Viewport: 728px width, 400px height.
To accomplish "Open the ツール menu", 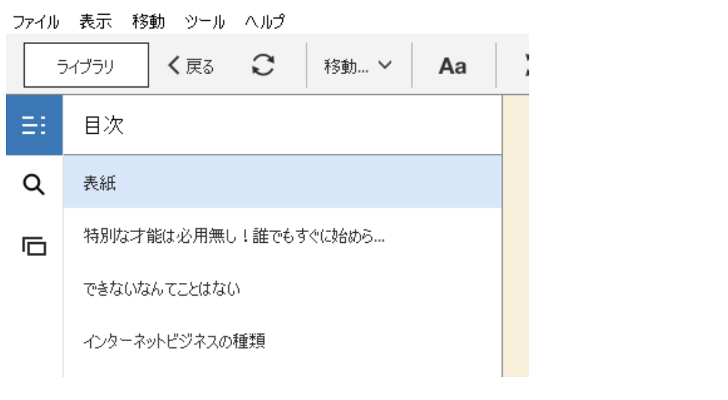I will coord(205,22).
